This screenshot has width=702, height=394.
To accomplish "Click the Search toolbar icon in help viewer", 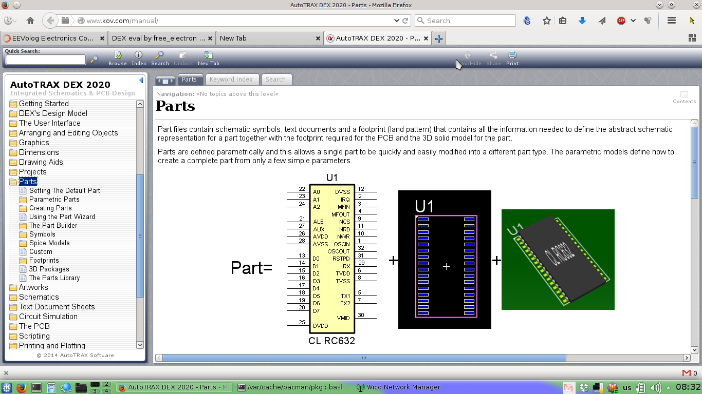I will tap(160, 58).
